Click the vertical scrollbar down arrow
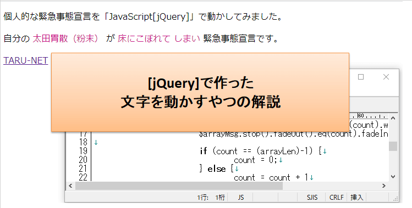 click(393, 177)
